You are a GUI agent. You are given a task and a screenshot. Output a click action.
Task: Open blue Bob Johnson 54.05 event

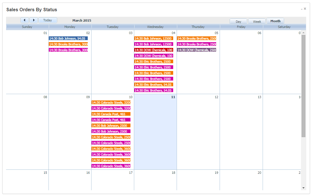coord(68,38)
